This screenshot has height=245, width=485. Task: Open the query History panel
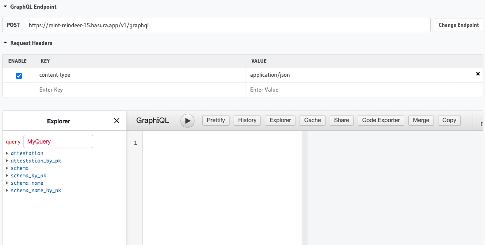pyautogui.click(x=247, y=120)
